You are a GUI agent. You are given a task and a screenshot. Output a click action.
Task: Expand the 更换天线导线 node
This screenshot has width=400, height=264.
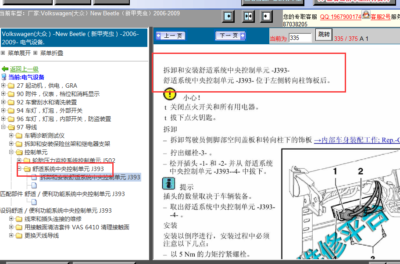(x=11, y=235)
